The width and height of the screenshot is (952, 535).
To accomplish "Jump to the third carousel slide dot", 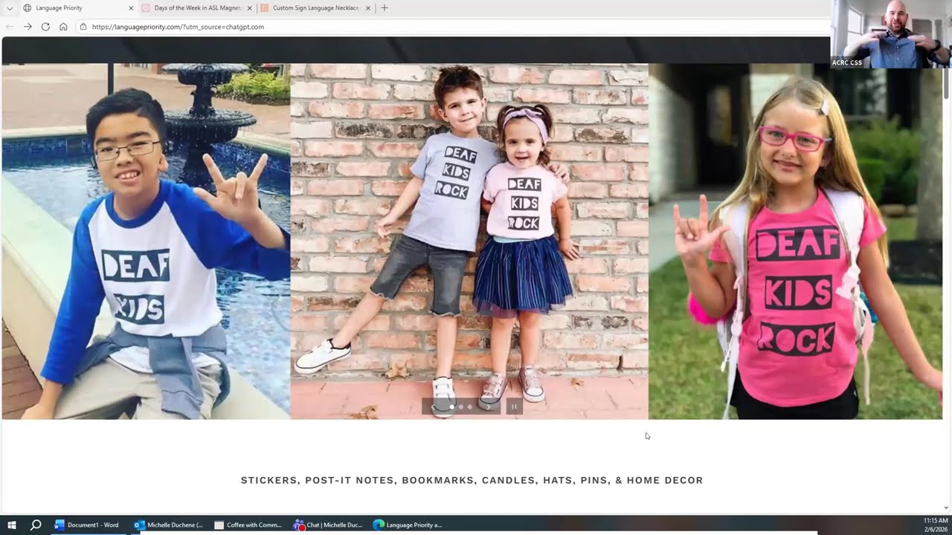I will (x=470, y=406).
